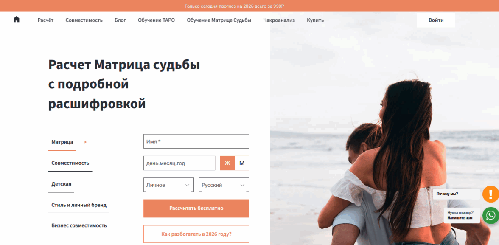The height and width of the screenshot is (245, 499).
Task: Open the orange exclamation 'Почему мы?' icon
Action: point(491,194)
